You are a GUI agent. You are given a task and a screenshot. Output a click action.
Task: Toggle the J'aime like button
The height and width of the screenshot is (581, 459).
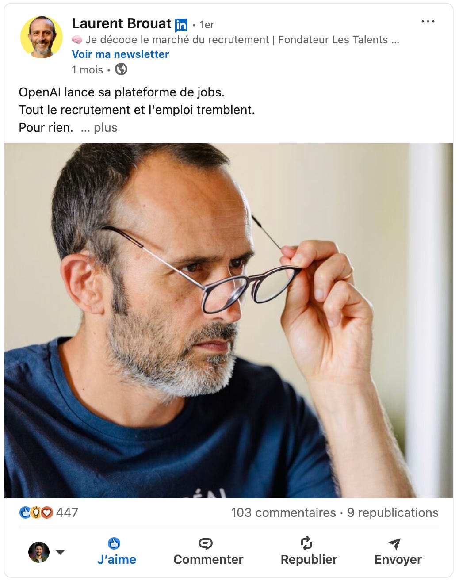pos(116,551)
